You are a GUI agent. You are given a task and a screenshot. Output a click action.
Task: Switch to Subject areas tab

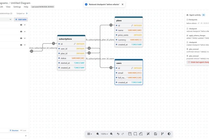coord(20,13)
